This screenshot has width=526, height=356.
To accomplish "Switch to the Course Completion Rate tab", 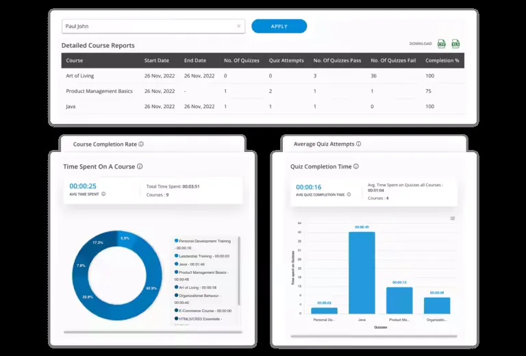I will (x=153, y=144).
